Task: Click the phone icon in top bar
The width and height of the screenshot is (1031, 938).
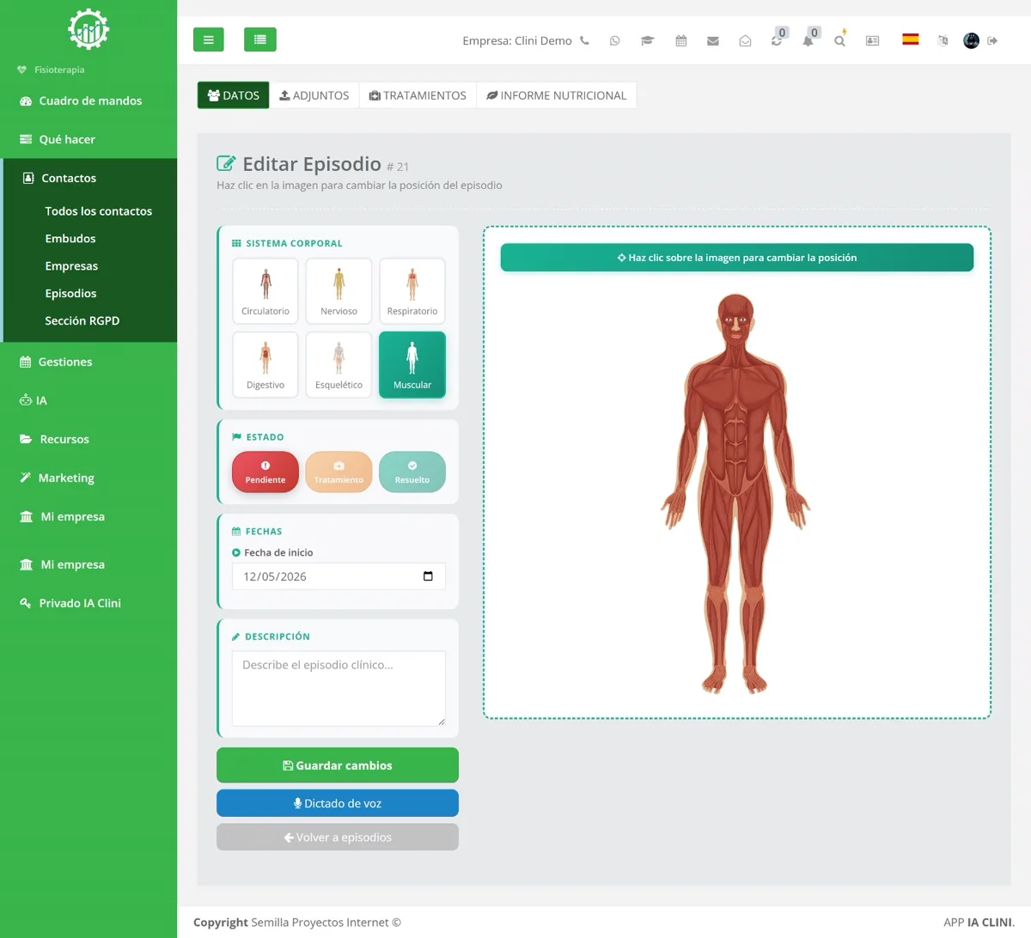Action: pyautogui.click(x=585, y=40)
